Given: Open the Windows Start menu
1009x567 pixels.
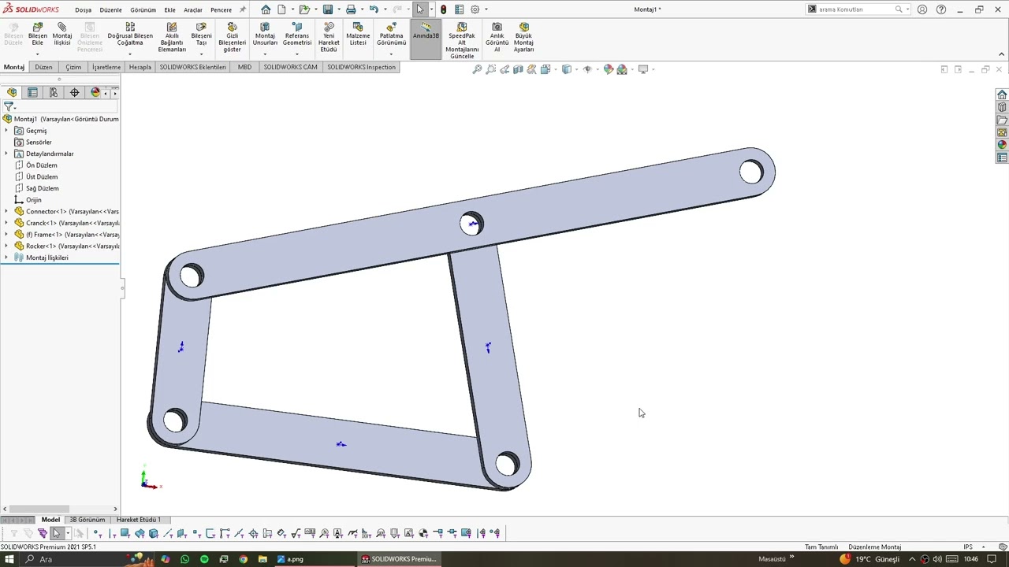Looking at the screenshot, I should (10, 559).
